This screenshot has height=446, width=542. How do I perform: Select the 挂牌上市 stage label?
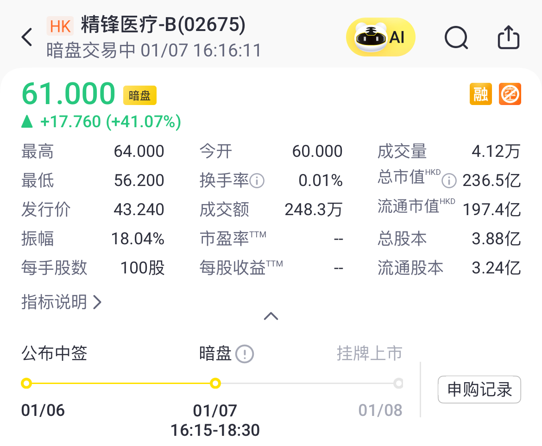coord(369,354)
